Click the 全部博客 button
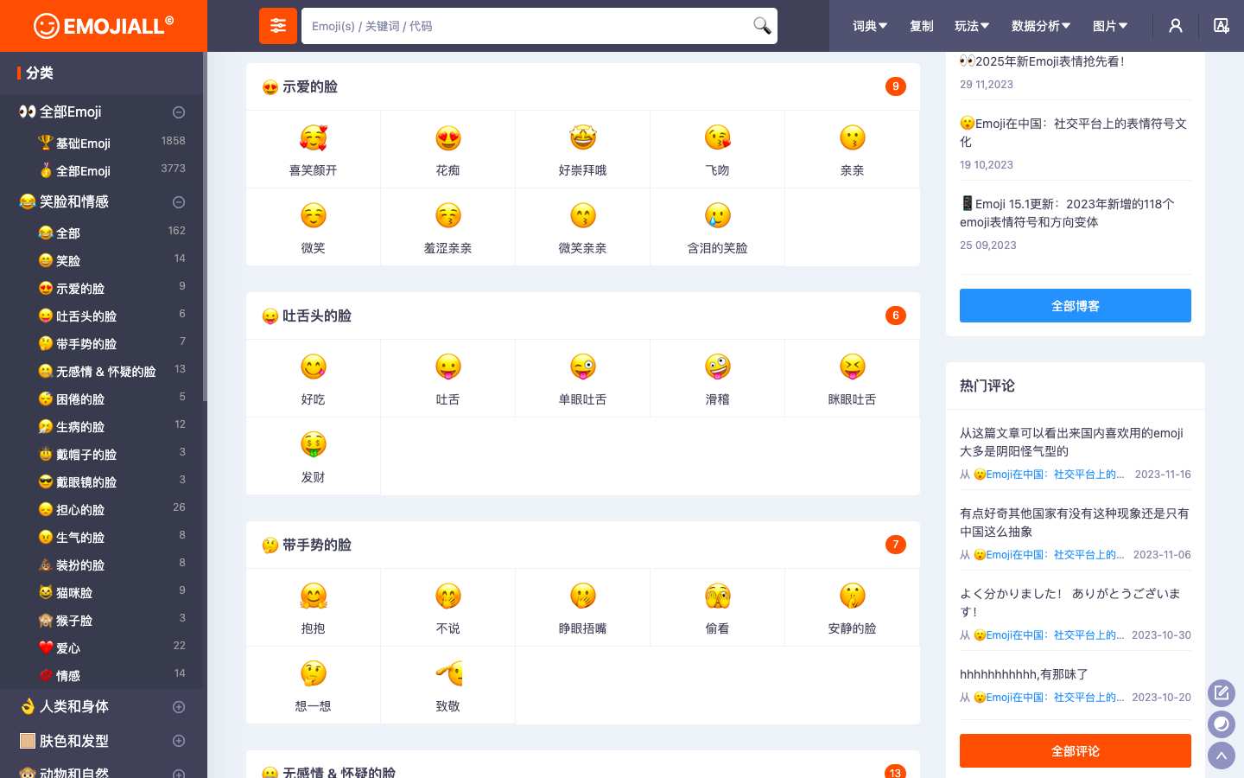The image size is (1244, 778). tap(1075, 305)
